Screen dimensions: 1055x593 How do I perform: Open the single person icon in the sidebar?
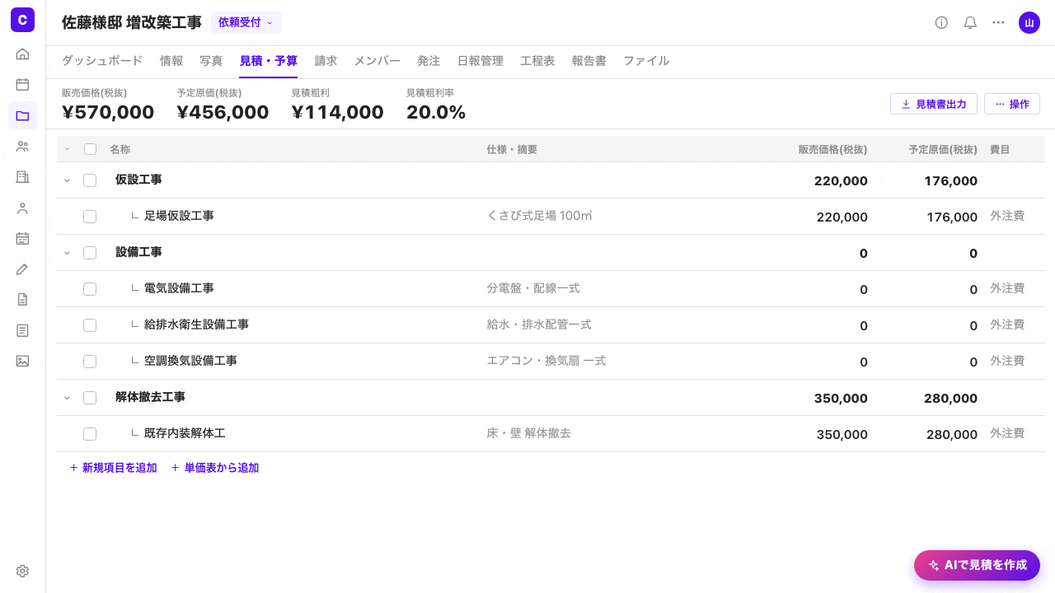point(22,208)
